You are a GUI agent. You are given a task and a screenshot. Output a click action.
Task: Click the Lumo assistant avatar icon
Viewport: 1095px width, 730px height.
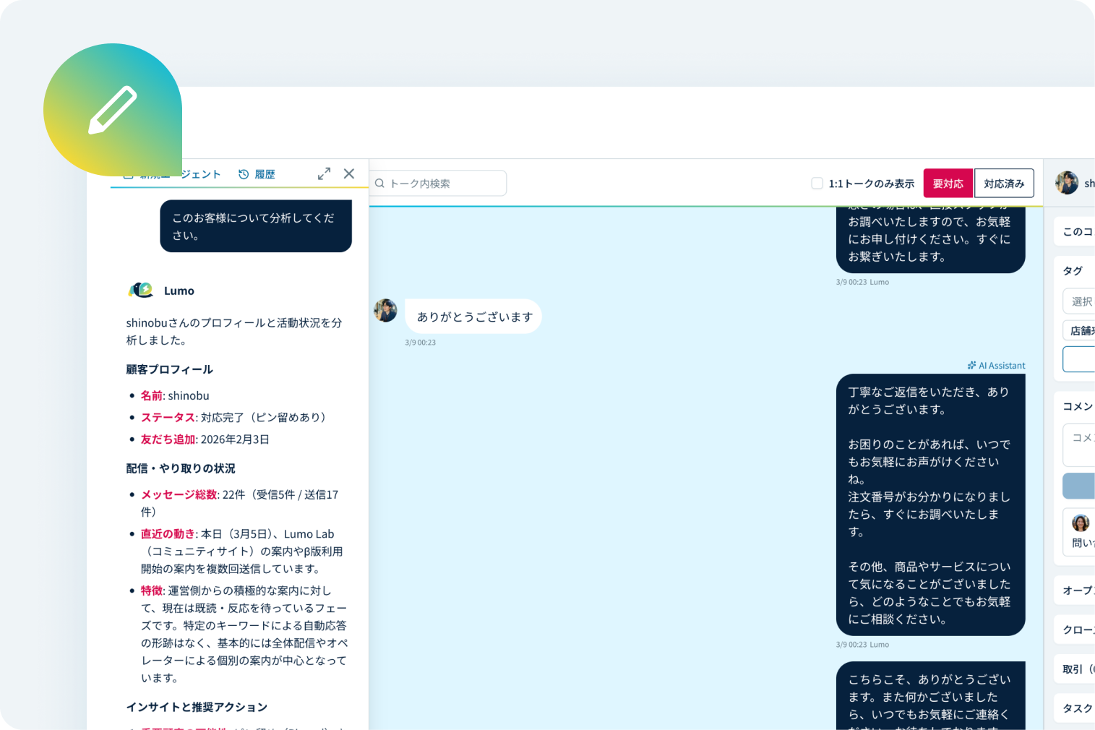pos(141,290)
